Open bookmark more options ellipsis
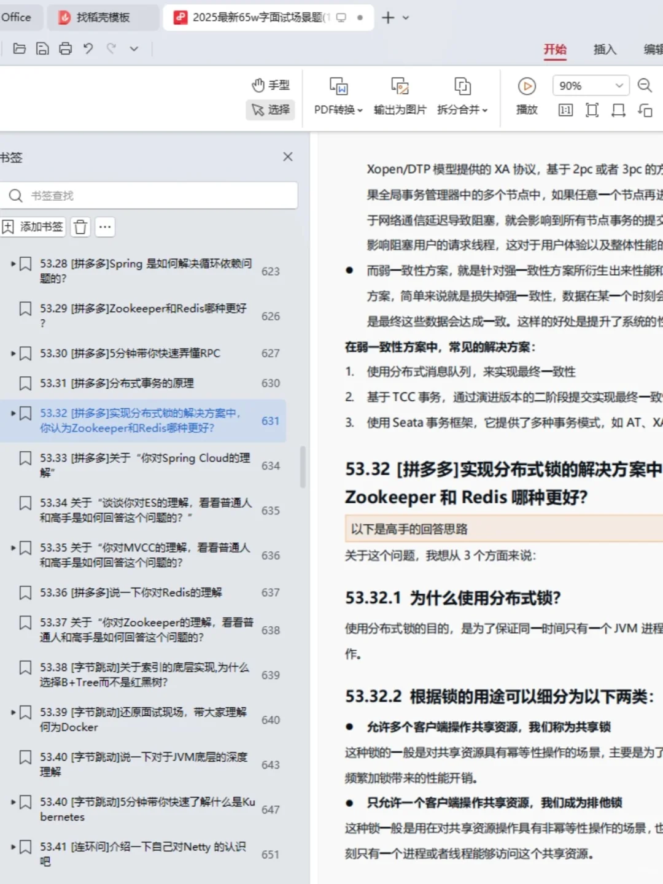 (105, 227)
